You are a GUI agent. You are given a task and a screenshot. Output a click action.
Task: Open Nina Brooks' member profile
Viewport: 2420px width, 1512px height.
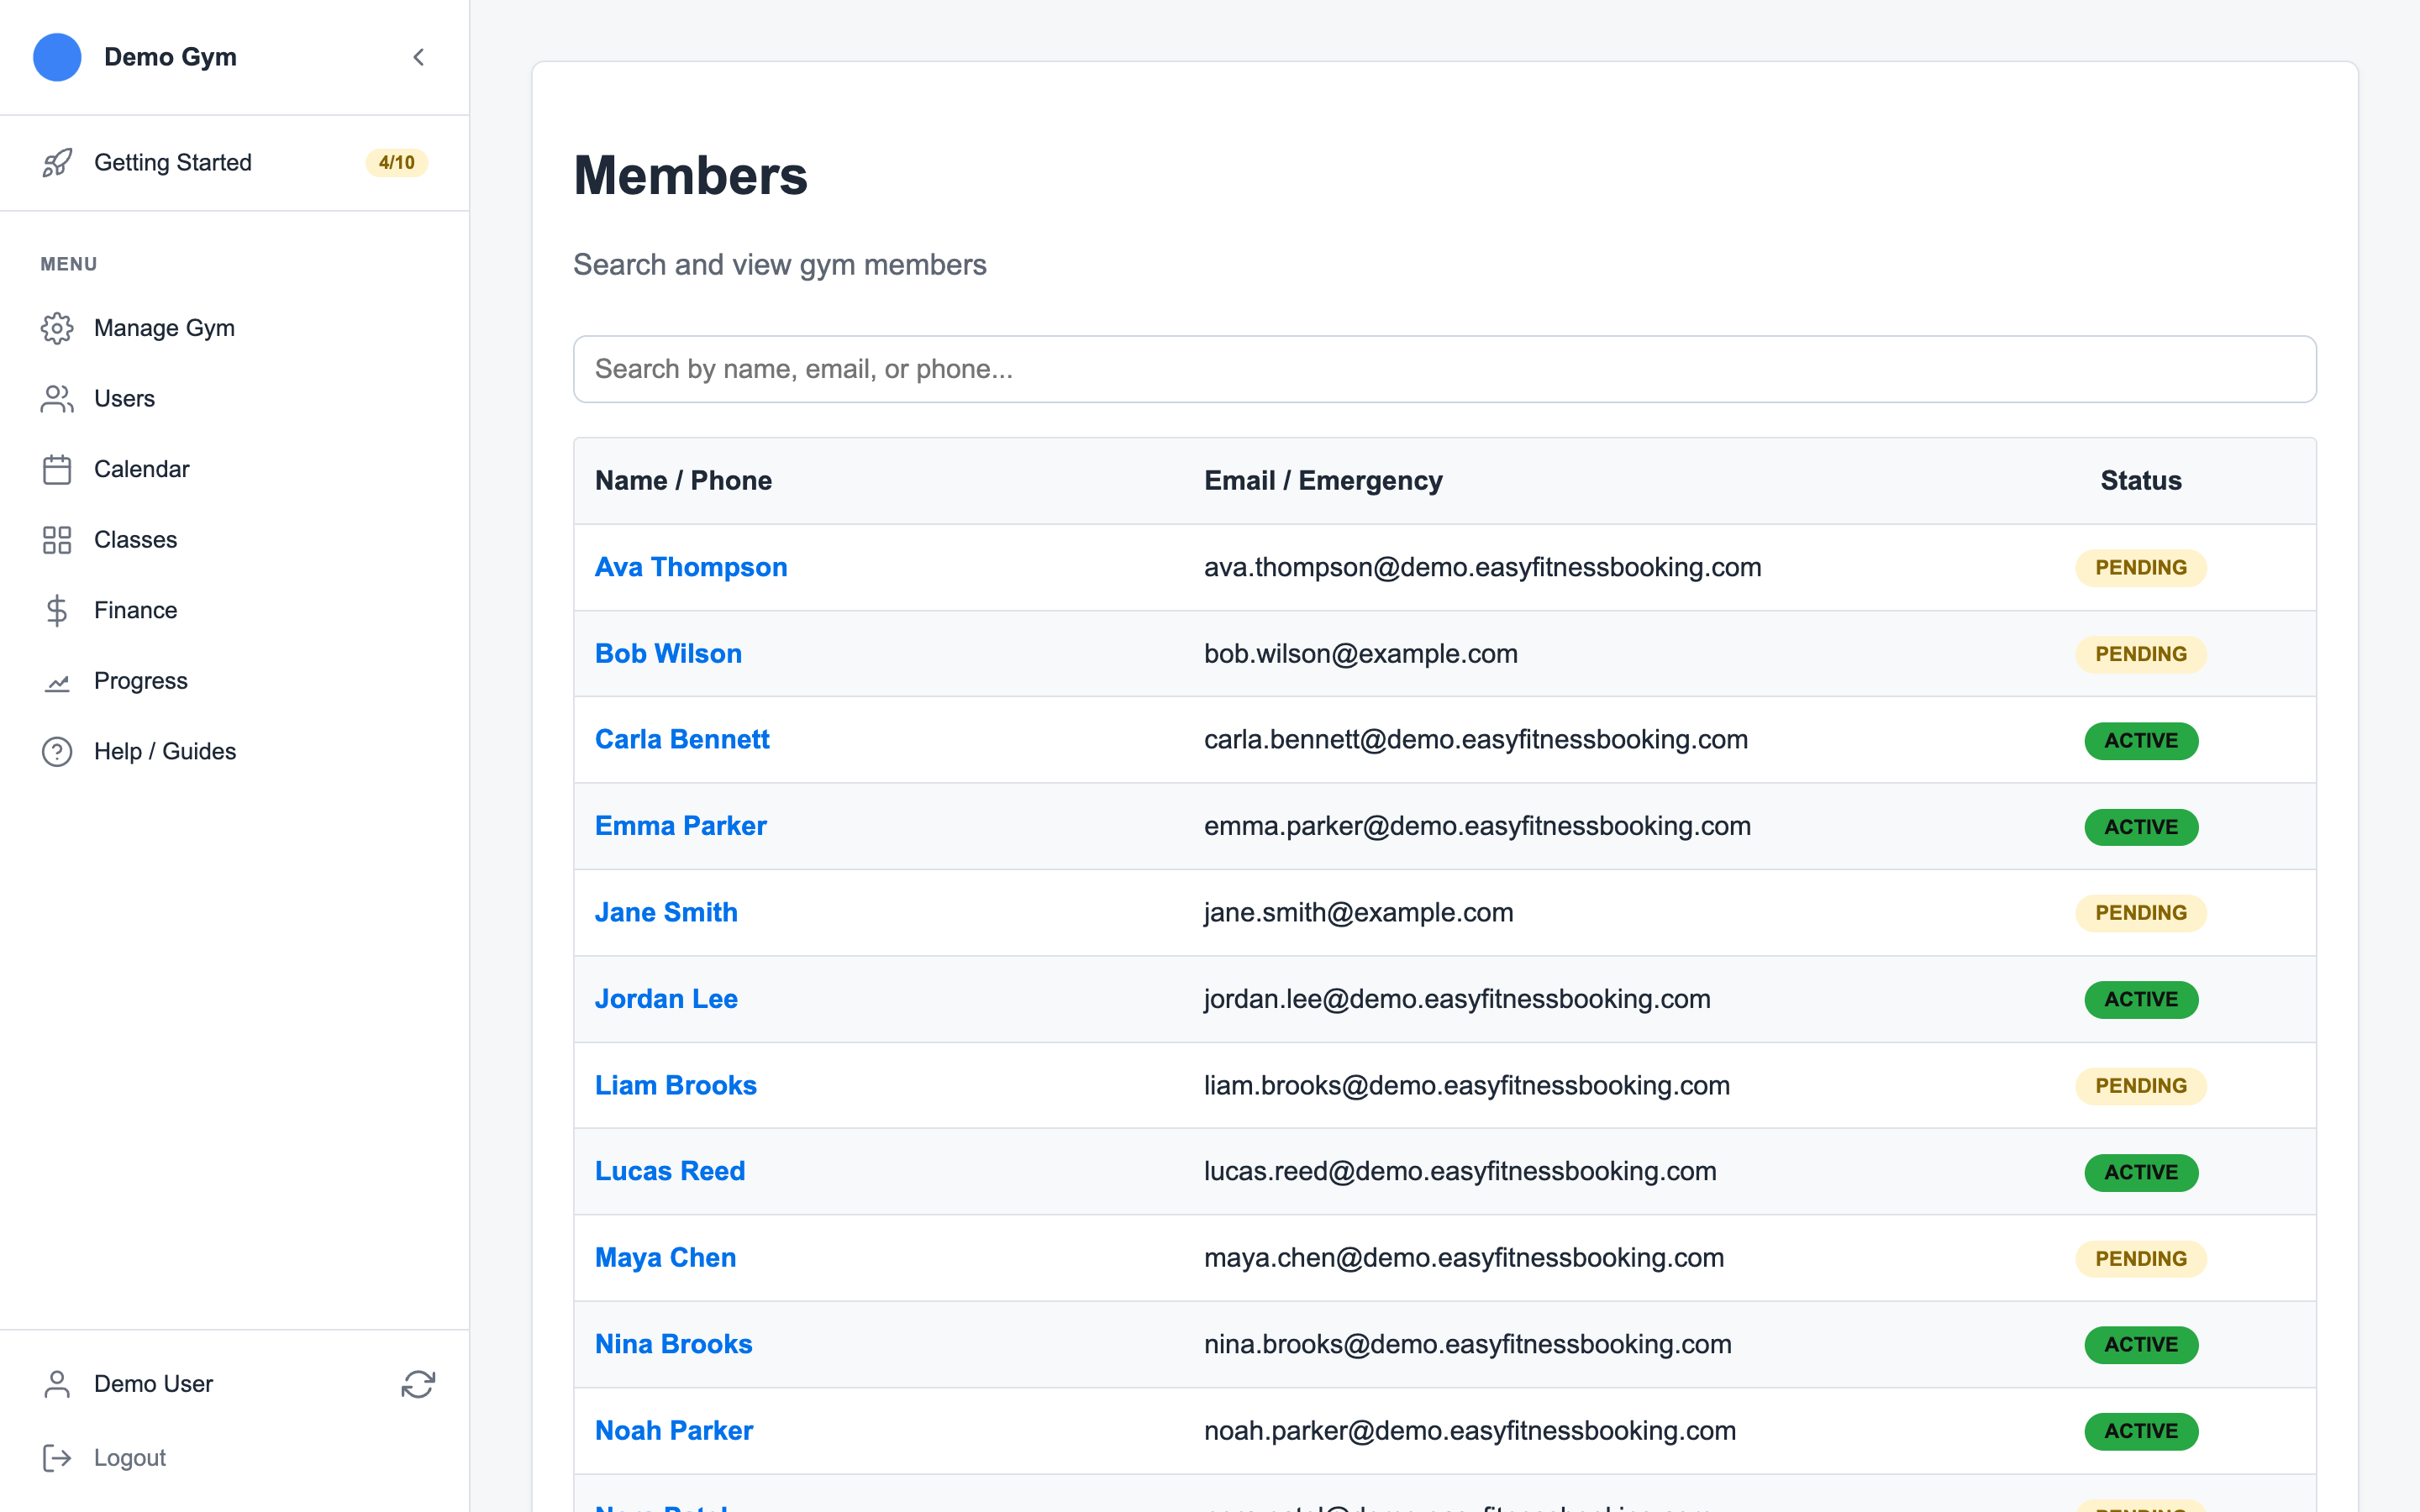click(674, 1344)
